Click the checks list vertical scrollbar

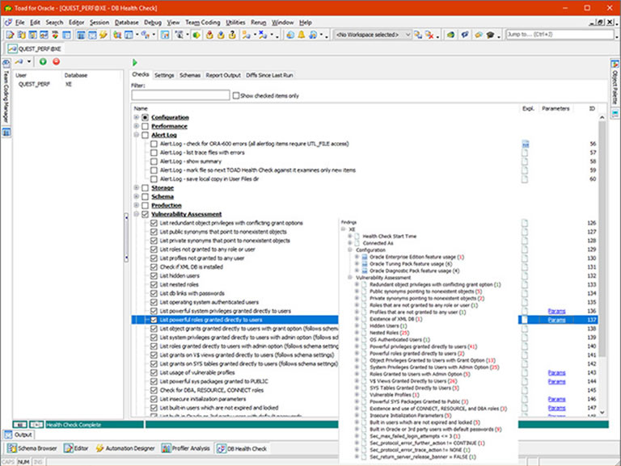[x=602, y=239]
